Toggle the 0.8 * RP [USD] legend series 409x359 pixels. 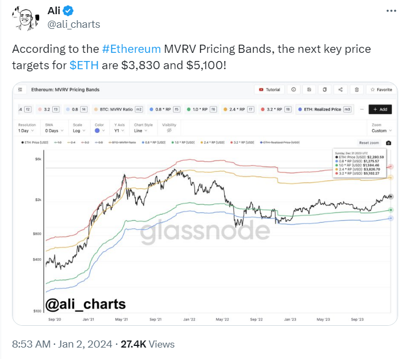click(154, 143)
